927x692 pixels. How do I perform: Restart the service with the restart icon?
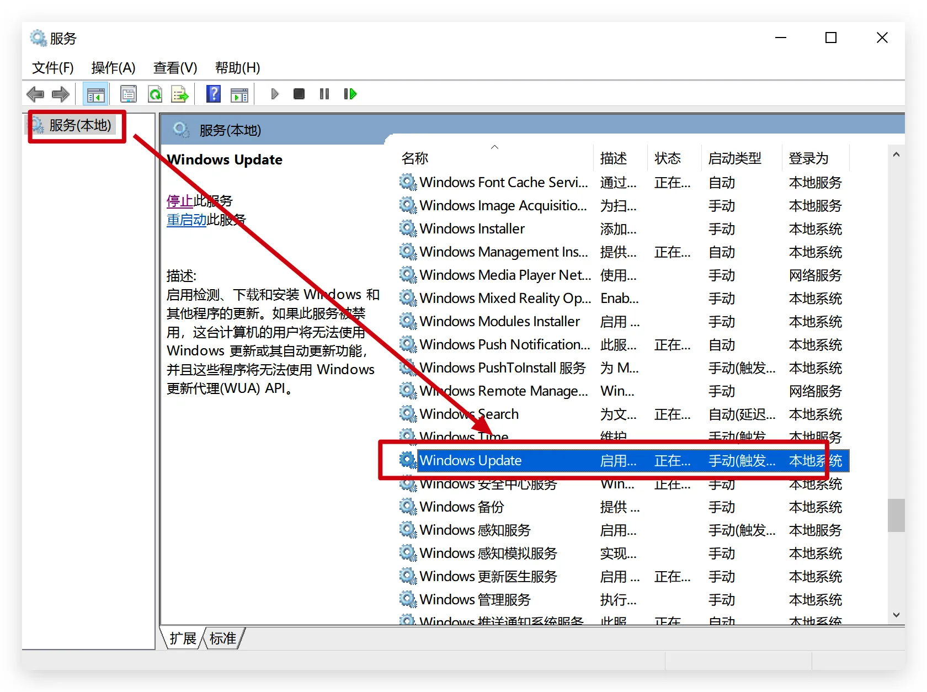click(350, 94)
